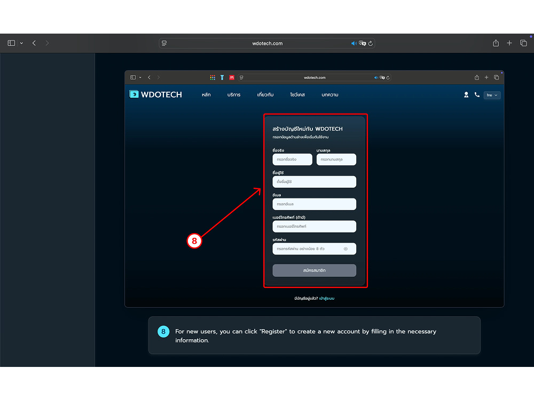Open Share menu in outer Safari toolbar
Image resolution: width=534 pixels, height=400 pixels.
coord(496,43)
